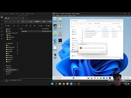Open VS Code Search activity bar icon

coord(2,20)
